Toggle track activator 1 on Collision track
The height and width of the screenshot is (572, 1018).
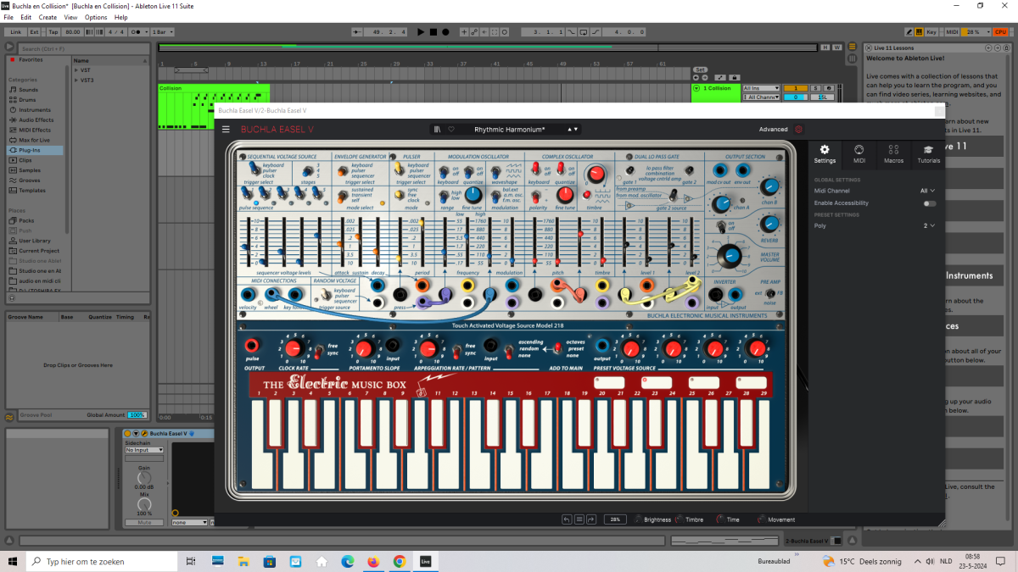796,88
